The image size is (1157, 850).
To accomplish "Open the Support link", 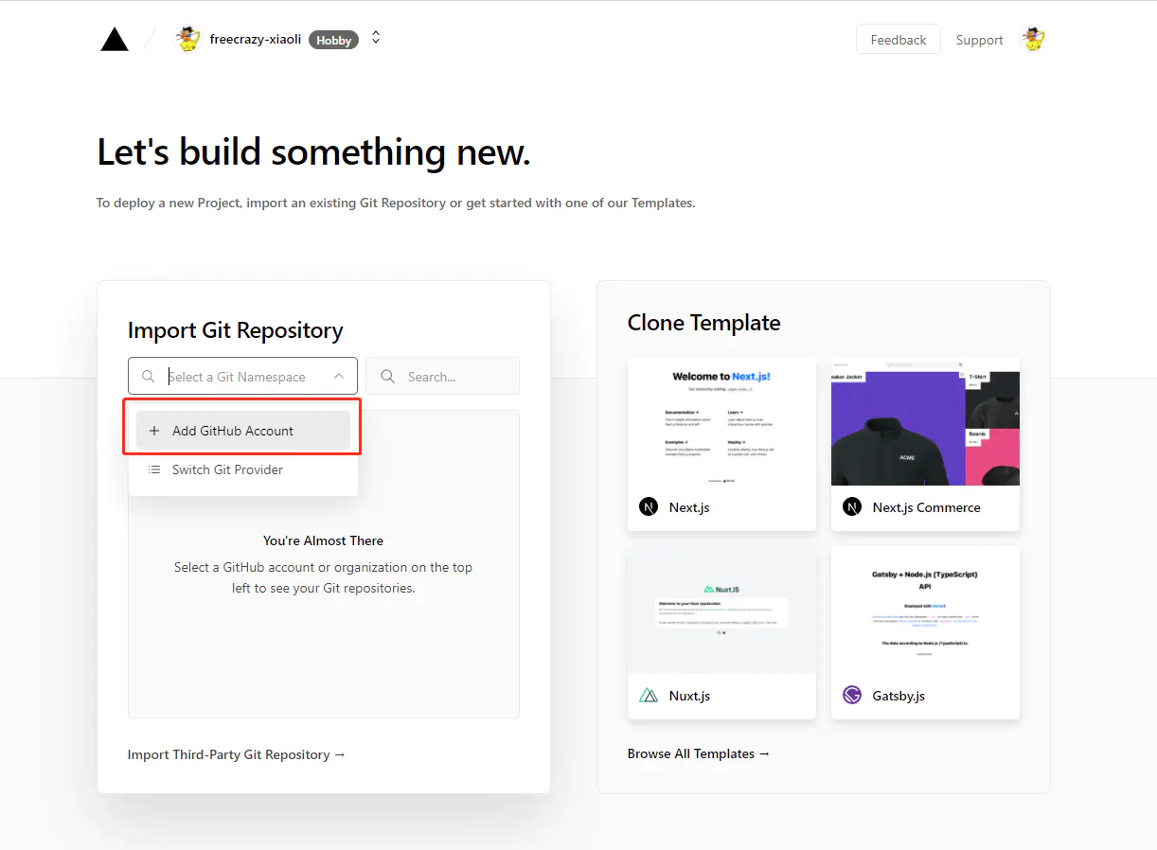I will click(x=979, y=40).
